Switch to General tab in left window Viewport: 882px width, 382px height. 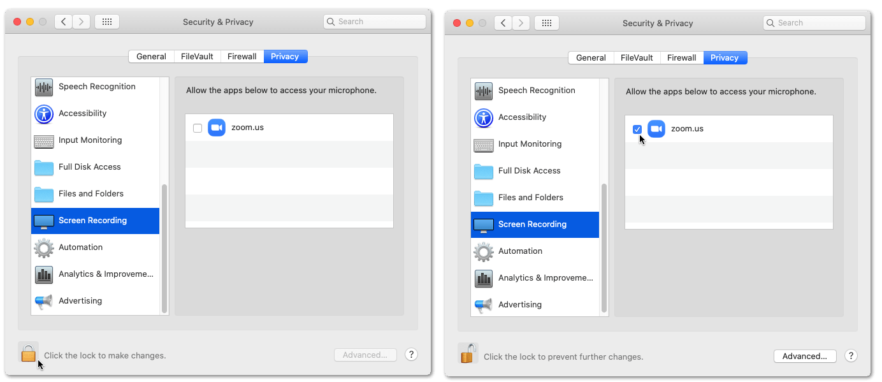coord(151,56)
